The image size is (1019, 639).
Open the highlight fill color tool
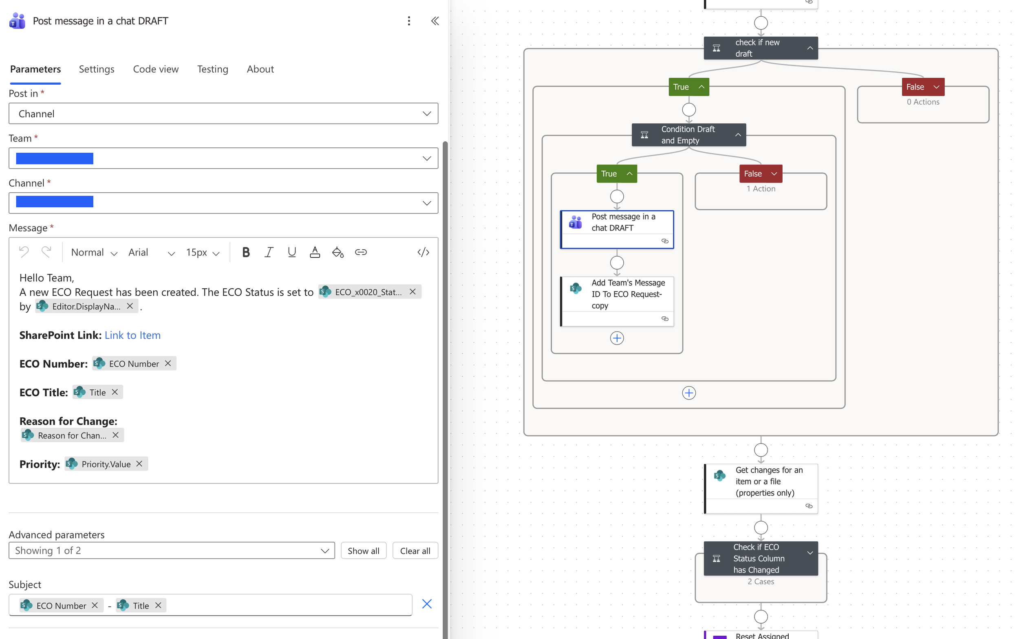337,253
